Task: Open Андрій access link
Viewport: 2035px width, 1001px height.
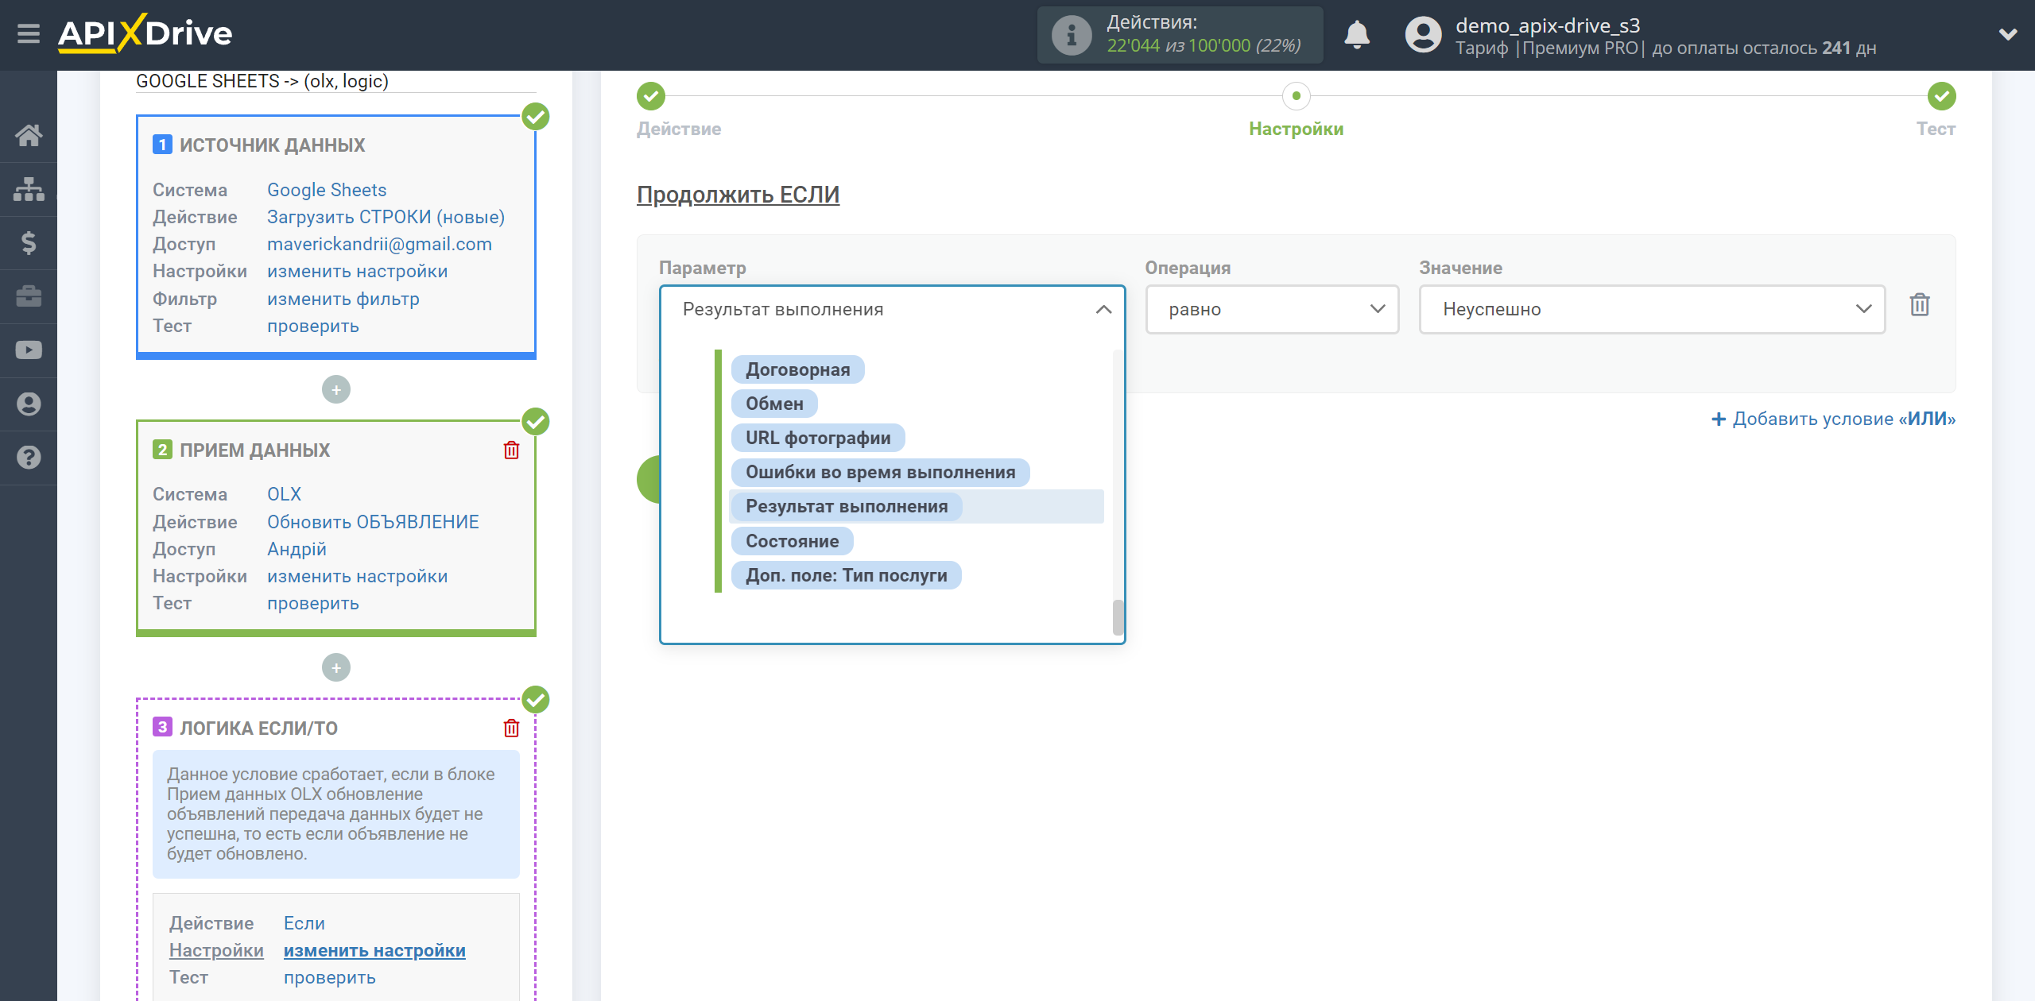Action: (297, 549)
